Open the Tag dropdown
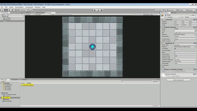197x111 pixels. (173, 17)
